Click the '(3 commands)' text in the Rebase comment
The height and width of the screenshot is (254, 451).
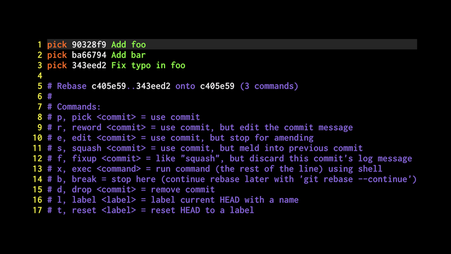[x=269, y=86]
